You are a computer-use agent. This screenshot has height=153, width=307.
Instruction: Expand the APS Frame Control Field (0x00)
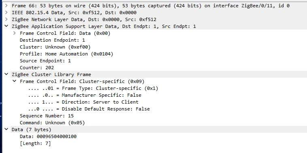(14, 33)
